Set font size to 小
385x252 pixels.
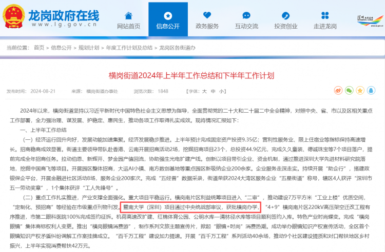pos(221,91)
